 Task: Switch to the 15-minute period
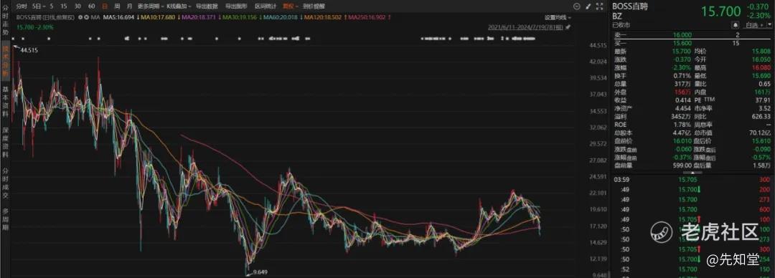click(64, 6)
